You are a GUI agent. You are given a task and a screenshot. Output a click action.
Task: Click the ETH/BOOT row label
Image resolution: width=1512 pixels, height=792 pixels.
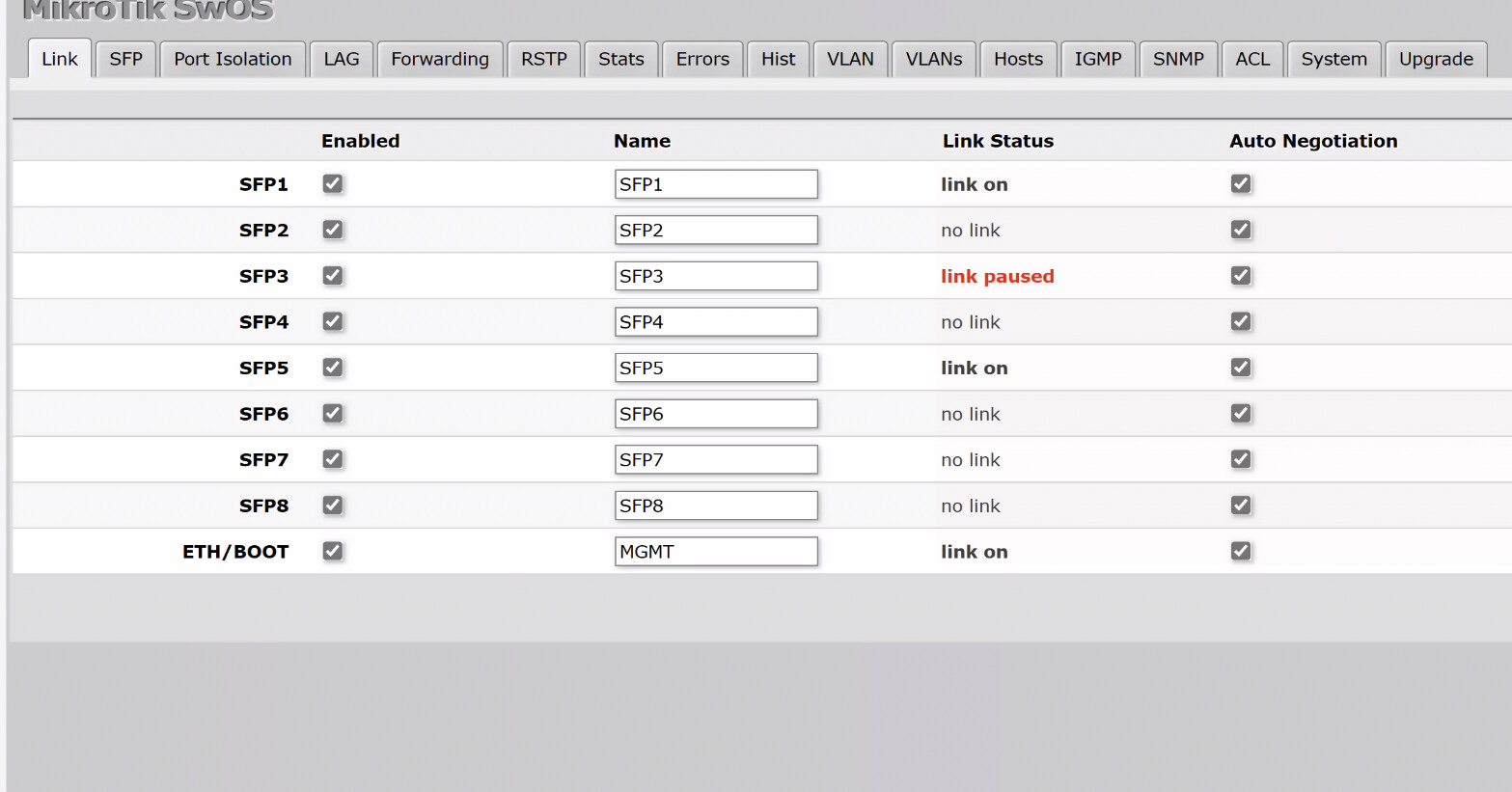coord(235,552)
